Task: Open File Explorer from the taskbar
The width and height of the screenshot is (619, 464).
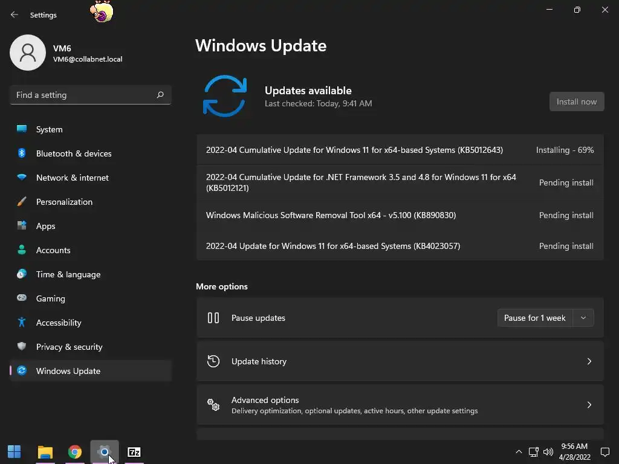Action: tap(45, 452)
